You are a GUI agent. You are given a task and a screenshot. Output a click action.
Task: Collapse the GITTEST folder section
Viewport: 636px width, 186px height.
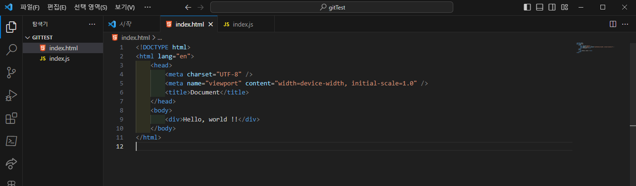coord(63,37)
